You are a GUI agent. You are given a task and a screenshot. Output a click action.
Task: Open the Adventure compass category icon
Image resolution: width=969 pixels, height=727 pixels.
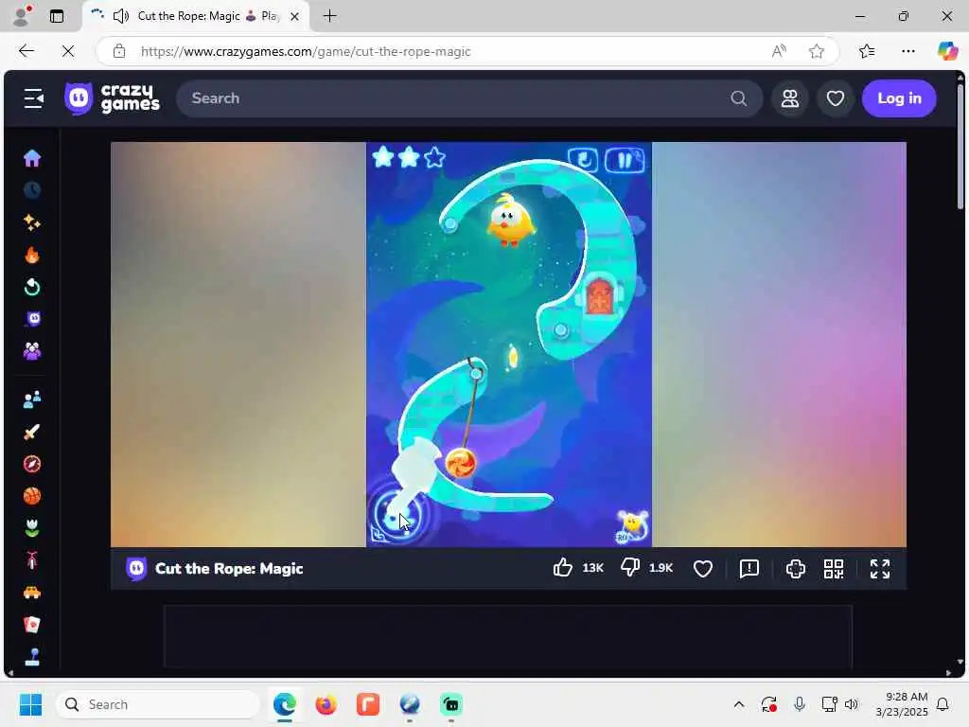[32, 464]
